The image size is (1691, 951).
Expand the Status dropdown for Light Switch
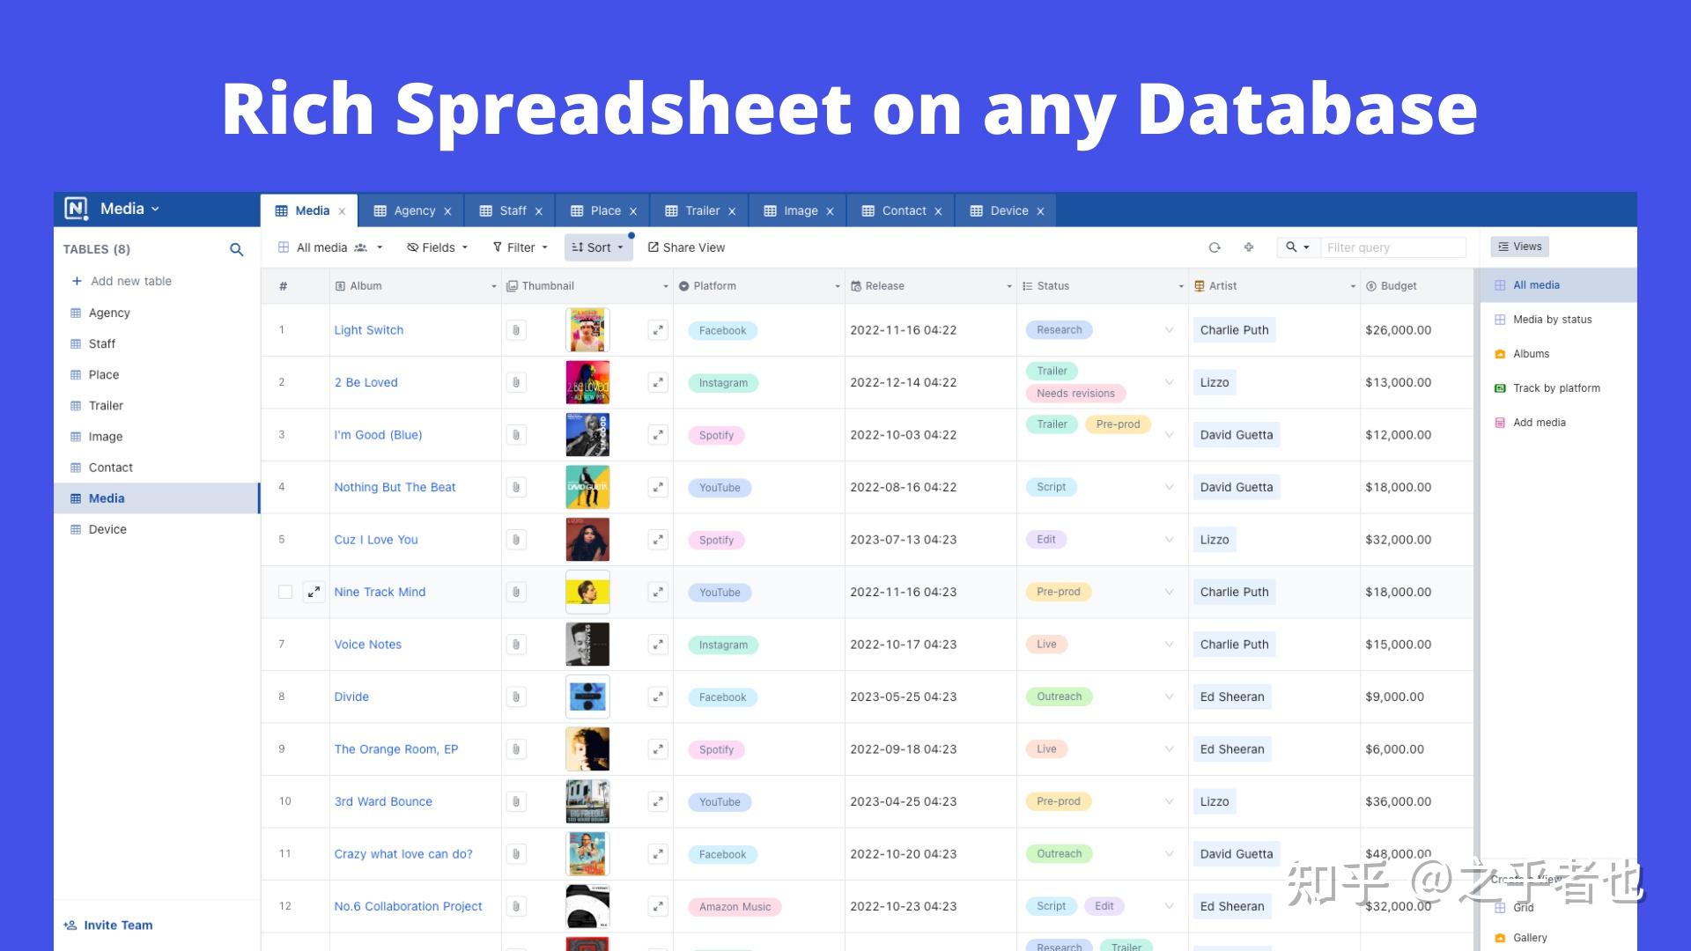click(1169, 330)
